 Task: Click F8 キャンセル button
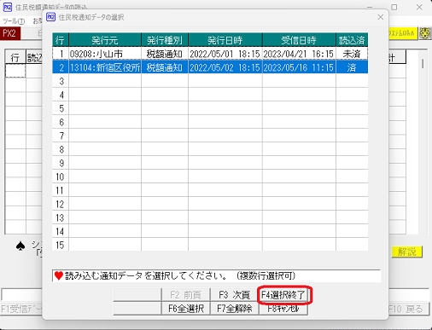coord(283,309)
